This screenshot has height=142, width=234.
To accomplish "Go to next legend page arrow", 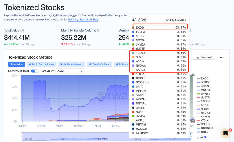I will (205, 138).
